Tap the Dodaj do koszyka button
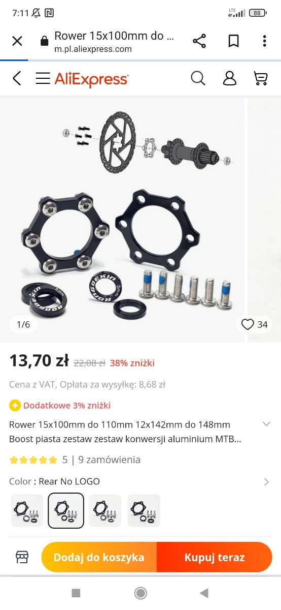The width and height of the screenshot is (281, 610). [99, 557]
